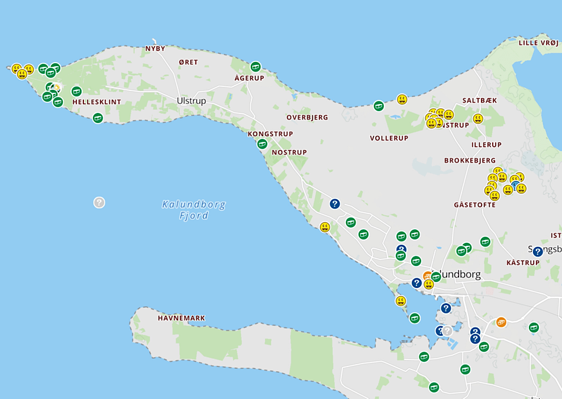Select the Havnemark place label
The image size is (562, 399).
[182, 318]
